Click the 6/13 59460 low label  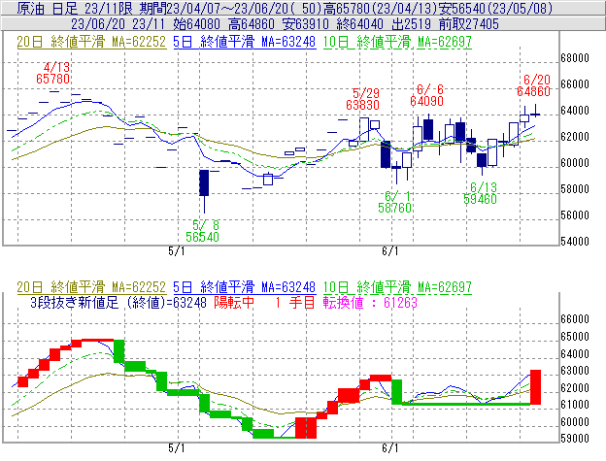click(480, 193)
